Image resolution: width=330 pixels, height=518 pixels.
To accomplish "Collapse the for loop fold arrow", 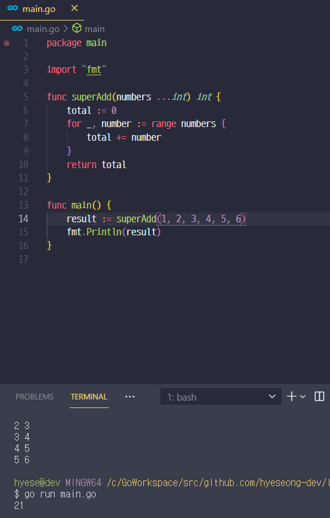I will [x=39, y=124].
